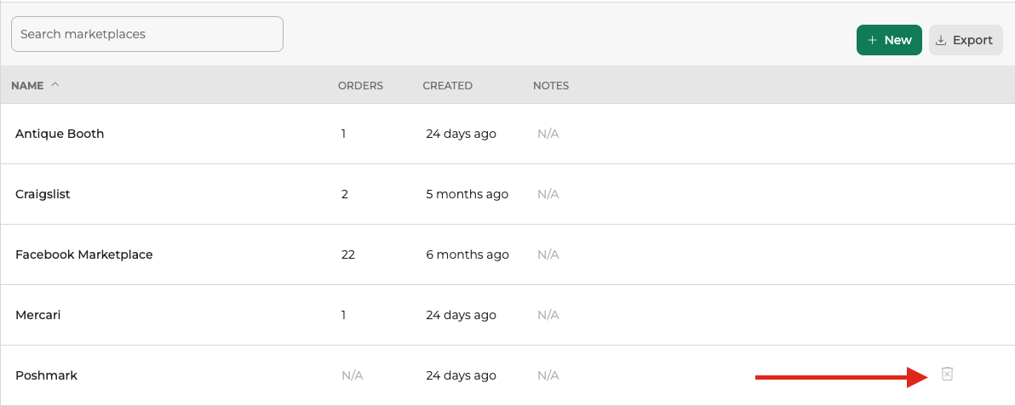Click the plus icon in New button
The width and height of the screenshot is (1015, 406).
[x=871, y=40]
